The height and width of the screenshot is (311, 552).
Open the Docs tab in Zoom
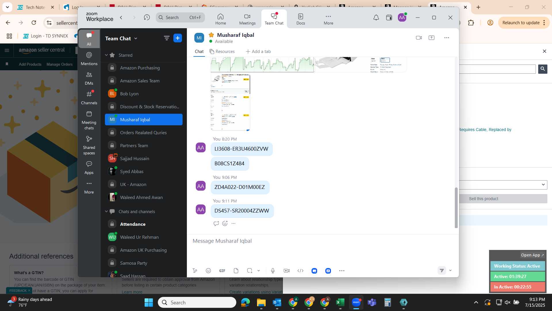[x=300, y=19]
